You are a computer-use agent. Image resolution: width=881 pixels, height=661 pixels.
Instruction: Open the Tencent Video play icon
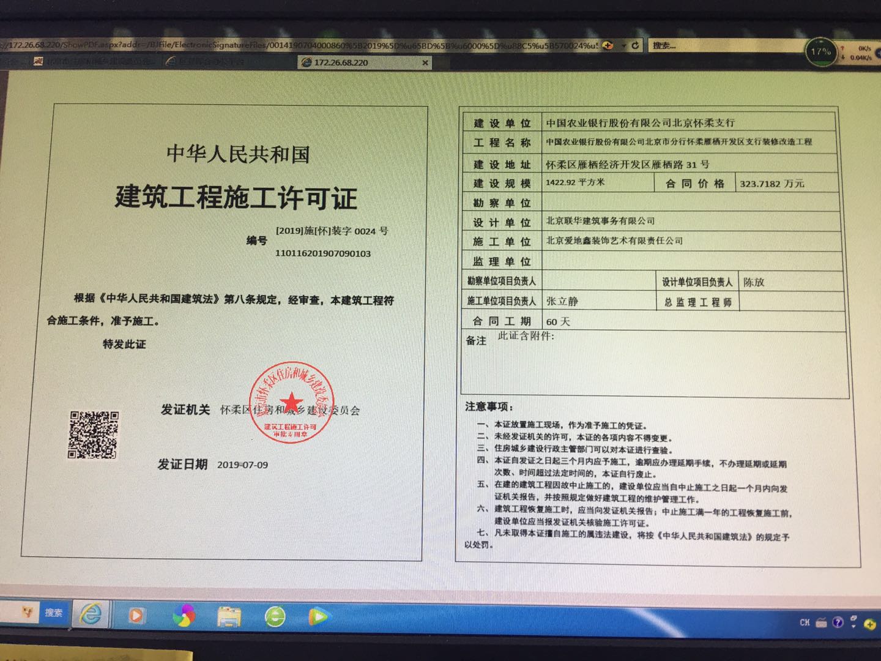318,616
